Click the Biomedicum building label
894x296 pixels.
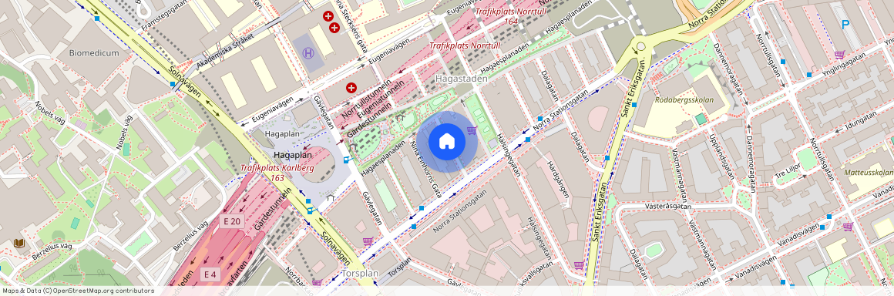pyautogui.click(x=94, y=53)
